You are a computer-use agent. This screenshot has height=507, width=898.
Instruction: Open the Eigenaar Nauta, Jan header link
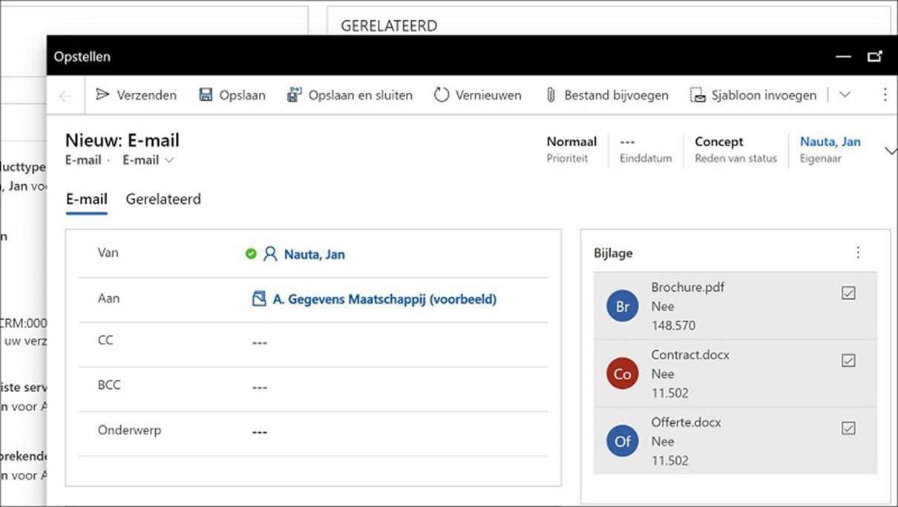click(x=830, y=142)
